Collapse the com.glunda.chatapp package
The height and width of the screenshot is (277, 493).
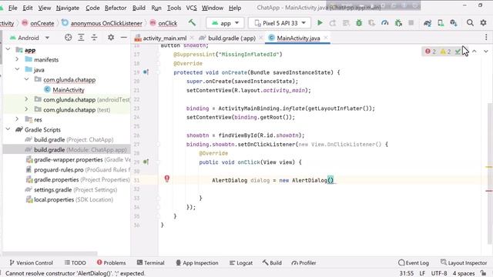point(27,79)
